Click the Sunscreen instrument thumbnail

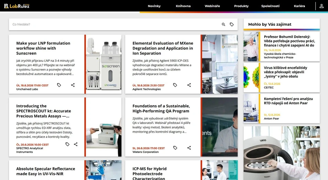click(x=104, y=64)
